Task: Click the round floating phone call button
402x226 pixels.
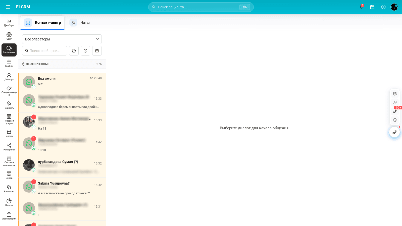Action: point(394,132)
